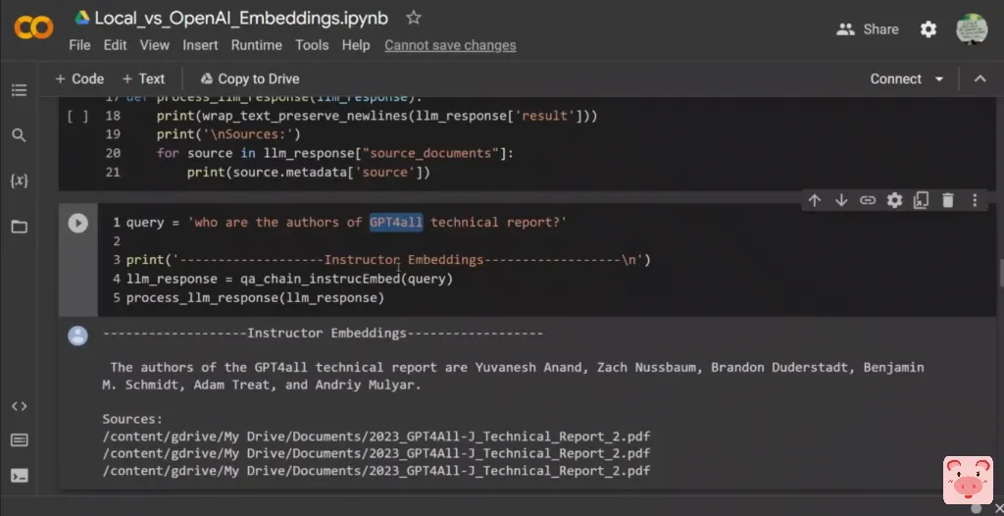Move cell down arrow
Viewport: 1004px width, 516px height.
point(840,201)
